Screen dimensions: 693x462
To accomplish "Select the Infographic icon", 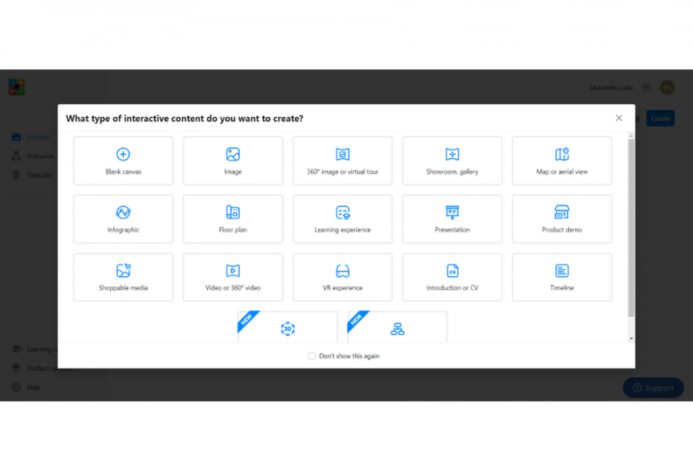I will pos(123,213).
